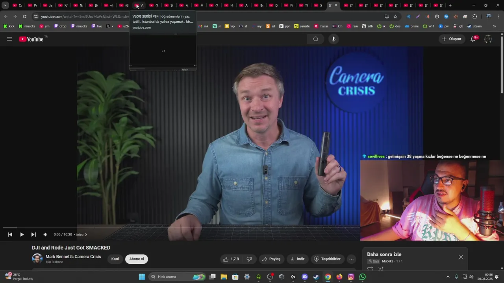
Task: Open the rain bookmark
Action: 352,26
